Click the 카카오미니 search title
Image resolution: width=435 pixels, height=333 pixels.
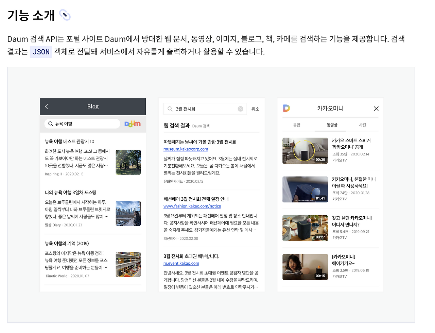330,108
